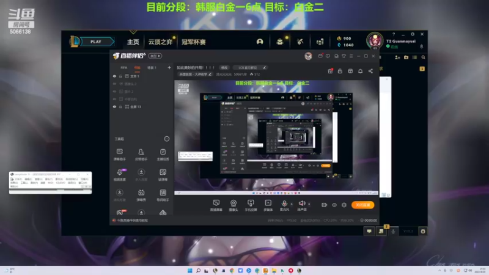This screenshot has height=275, width=489.
Task: Open the 冠军杯赛 tab
Action: [x=193, y=42]
